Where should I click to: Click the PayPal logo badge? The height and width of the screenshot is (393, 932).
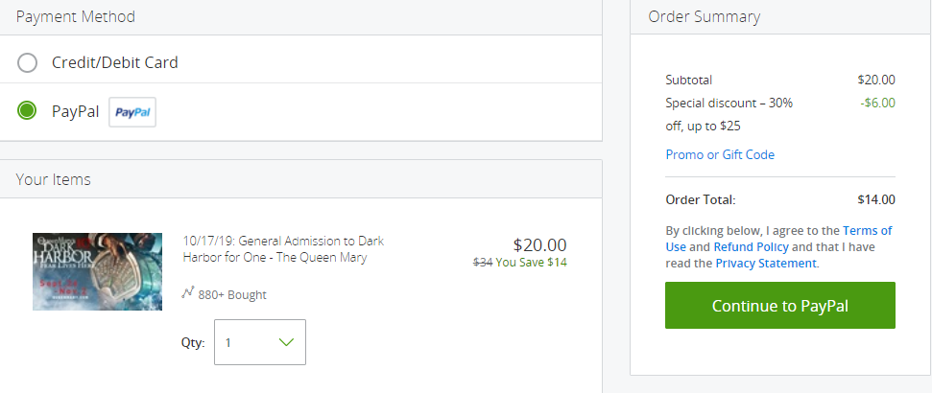(x=131, y=112)
